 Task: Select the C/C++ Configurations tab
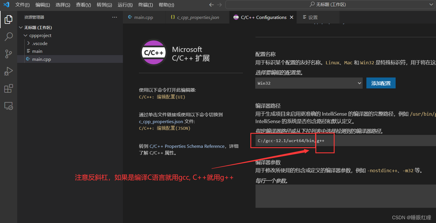point(263,17)
